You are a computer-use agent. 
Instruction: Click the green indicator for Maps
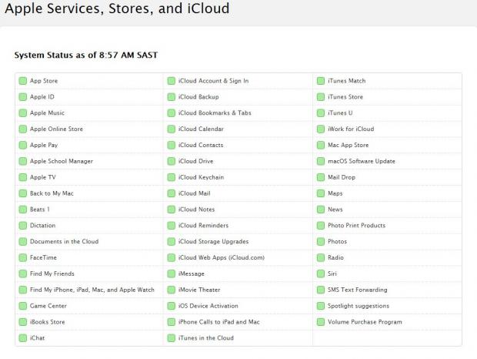coord(321,193)
